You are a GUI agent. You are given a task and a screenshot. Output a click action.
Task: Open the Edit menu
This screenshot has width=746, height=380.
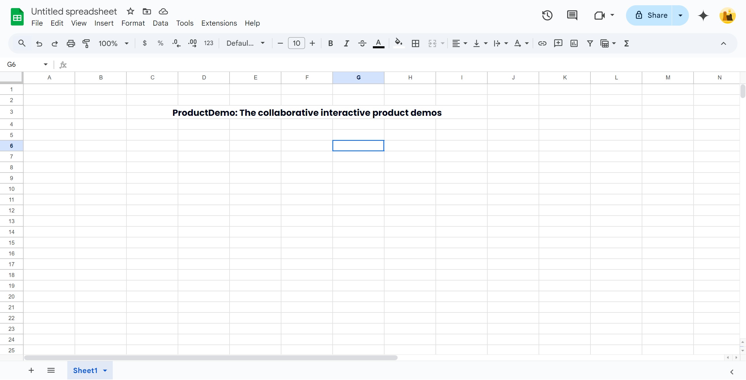(x=57, y=23)
